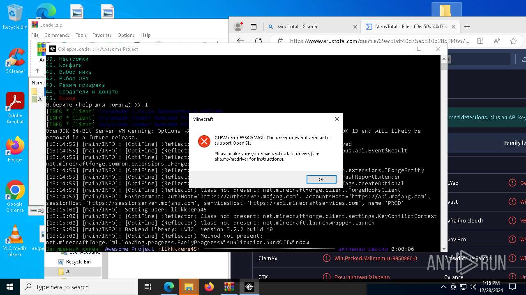Close the virustotal - Search tab
The width and height of the screenshot is (526, 295).
point(355,27)
